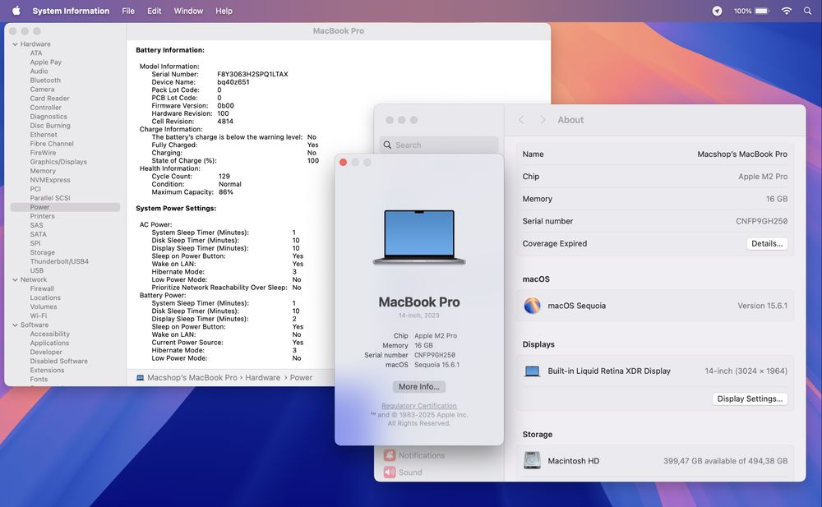Click the Macintosh HD drive icon

point(532,460)
